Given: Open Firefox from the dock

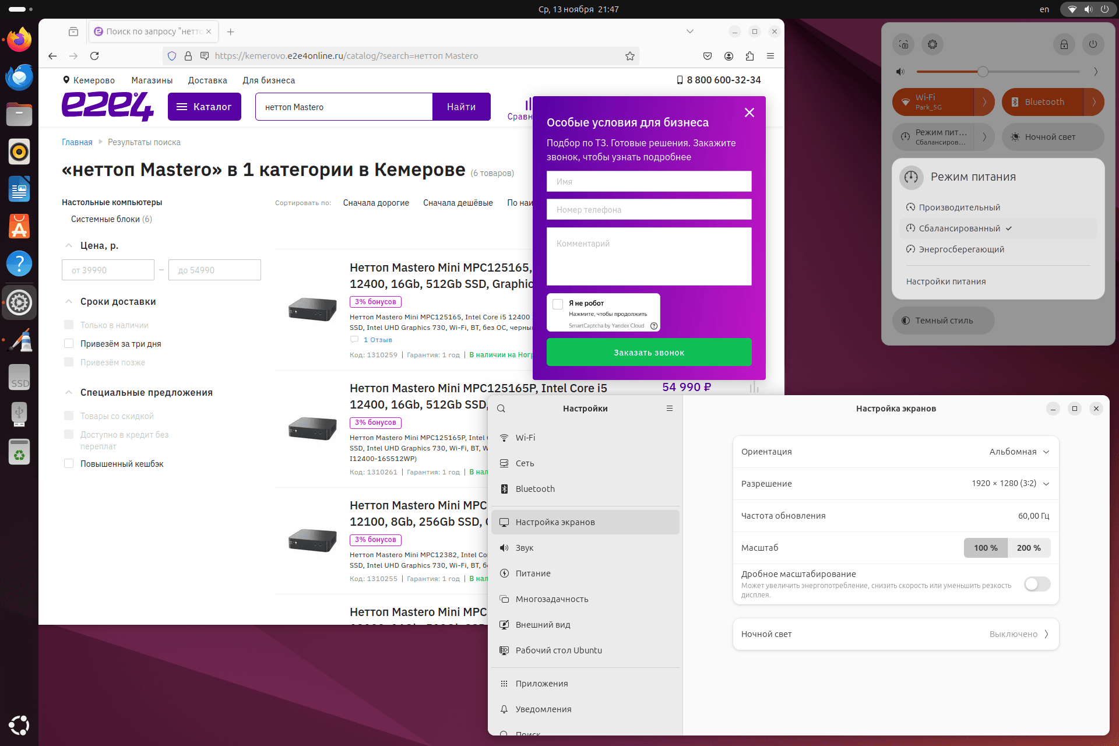Looking at the screenshot, I should pos(19,40).
